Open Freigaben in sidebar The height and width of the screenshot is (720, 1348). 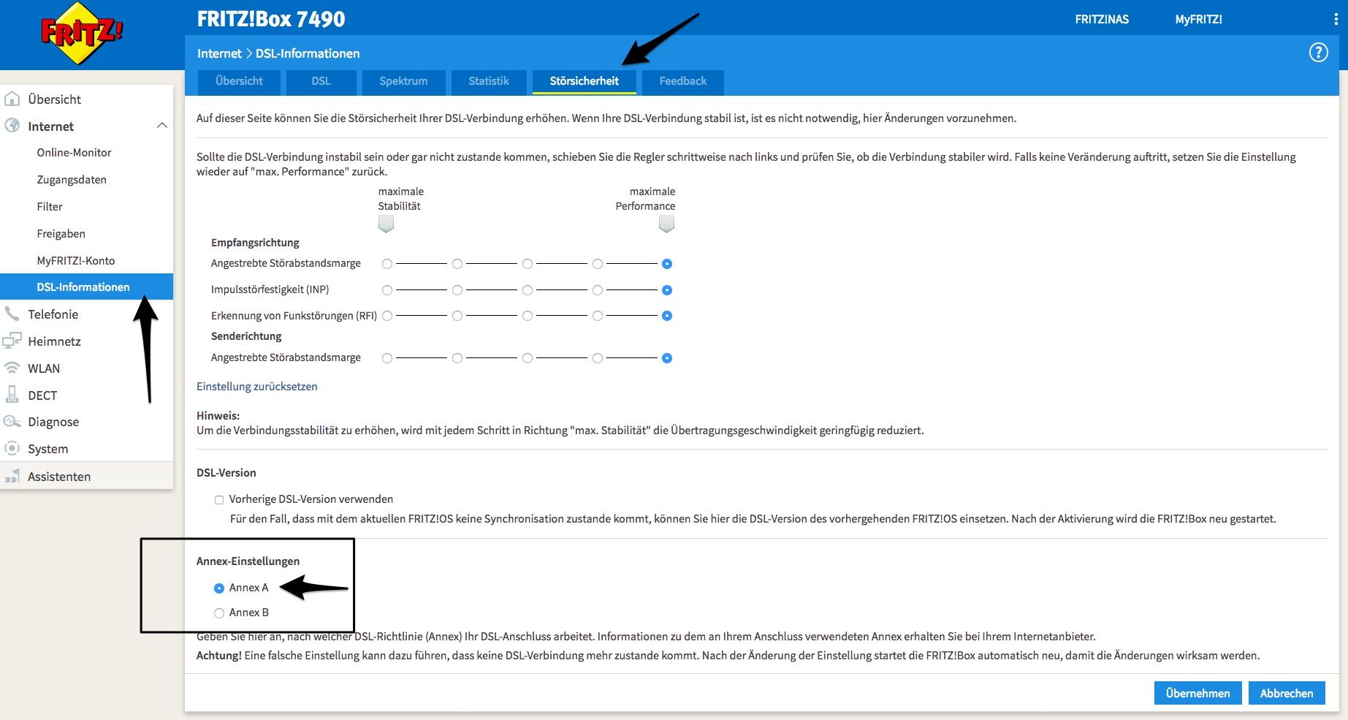tap(61, 234)
